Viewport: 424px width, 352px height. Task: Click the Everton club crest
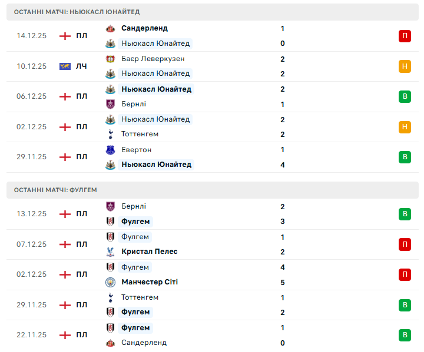(x=110, y=150)
